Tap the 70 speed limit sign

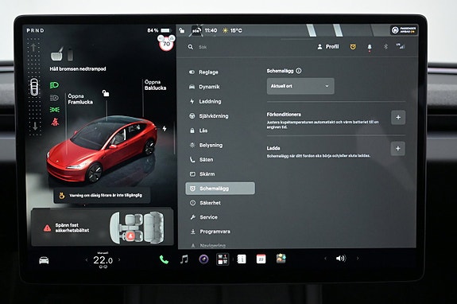click(x=166, y=44)
